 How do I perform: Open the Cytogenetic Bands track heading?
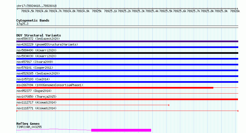coord(33,20)
